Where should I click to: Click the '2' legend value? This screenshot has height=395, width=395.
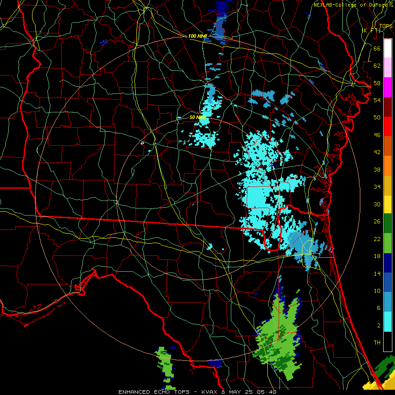tap(378, 326)
